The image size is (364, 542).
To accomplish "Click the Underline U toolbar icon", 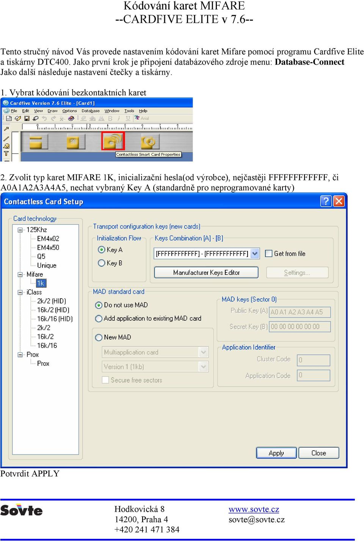I will point(128,118).
